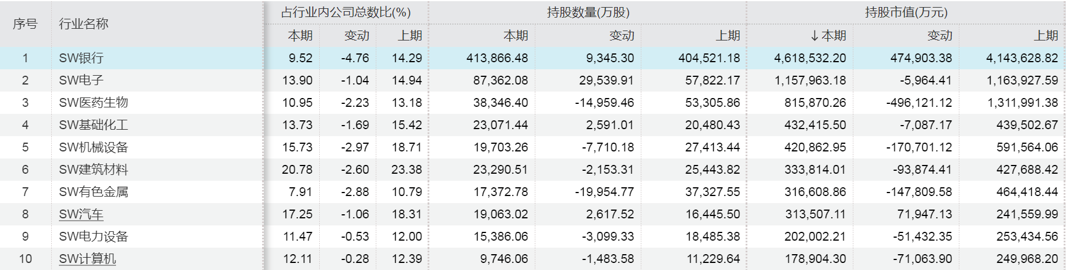Click the SW有色金属 industry name
This screenshot has width=1066, height=270.
point(93,192)
